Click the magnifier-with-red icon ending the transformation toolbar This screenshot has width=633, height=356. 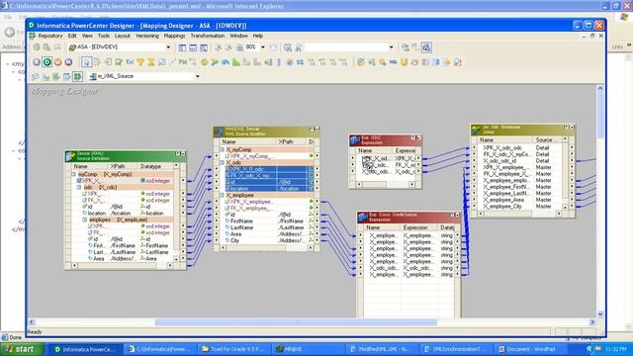[x=457, y=62]
